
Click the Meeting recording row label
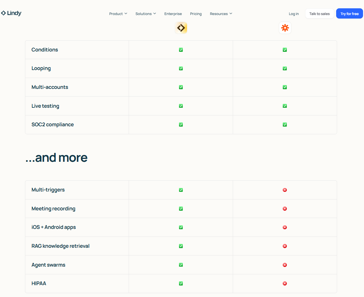[53, 209]
